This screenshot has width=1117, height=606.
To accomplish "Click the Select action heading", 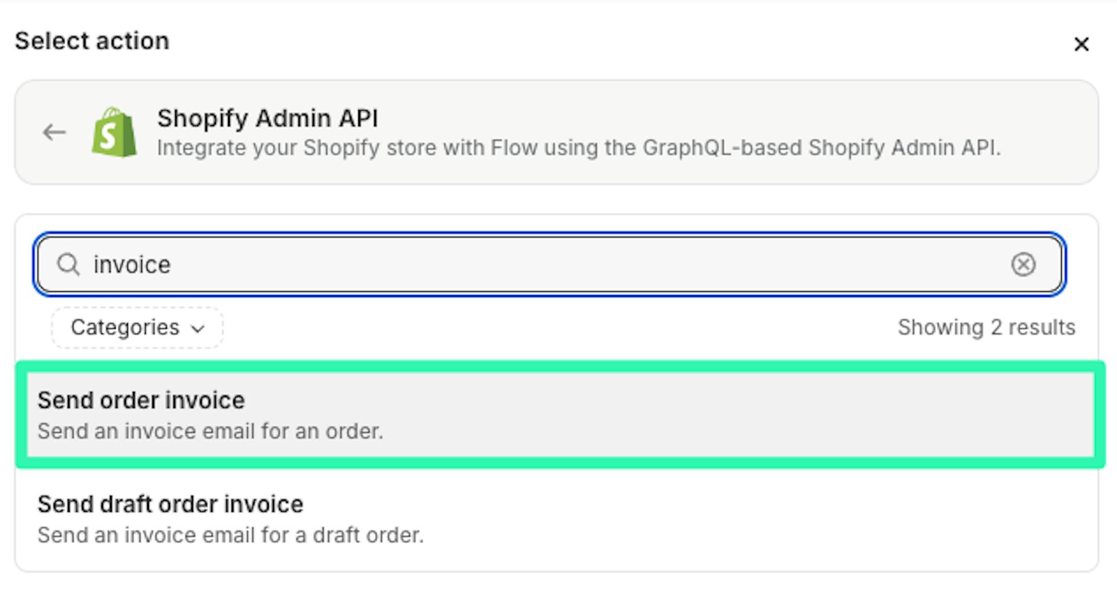I will (92, 41).
